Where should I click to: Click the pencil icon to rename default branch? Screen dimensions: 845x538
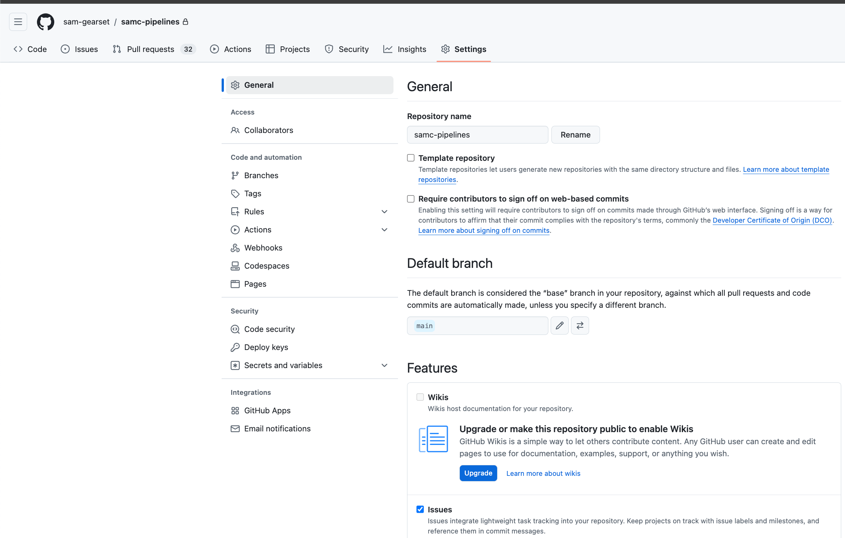coord(559,326)
